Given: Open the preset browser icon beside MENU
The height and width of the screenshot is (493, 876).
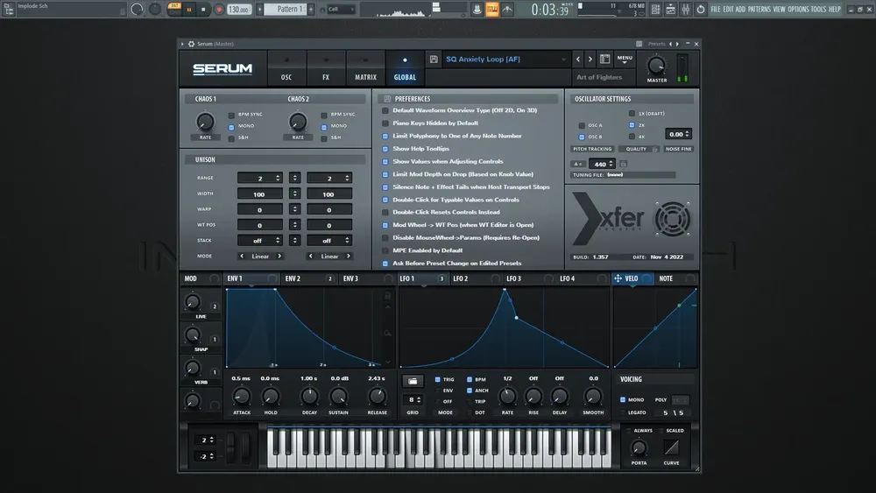Looking at the screenshot, I should coord(604,60).
